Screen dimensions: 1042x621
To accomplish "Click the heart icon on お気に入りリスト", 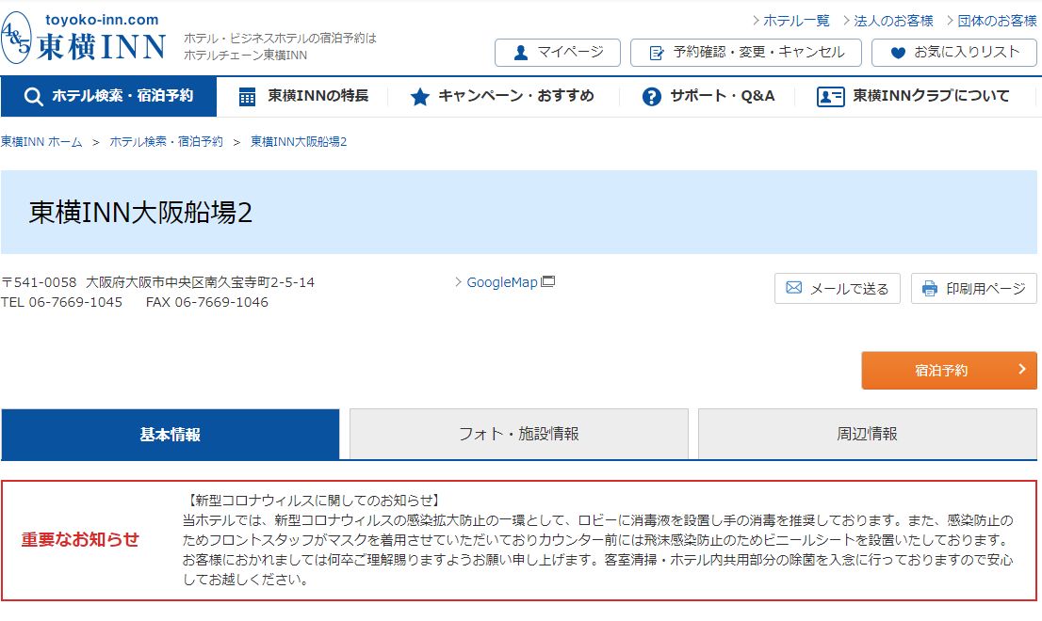I will 898,53.
